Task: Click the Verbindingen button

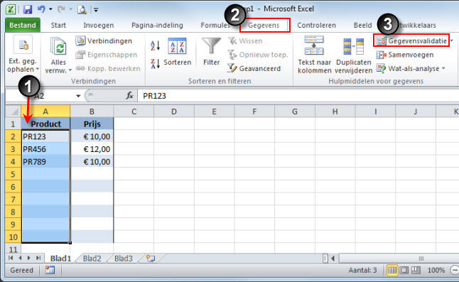Action: 104,41
